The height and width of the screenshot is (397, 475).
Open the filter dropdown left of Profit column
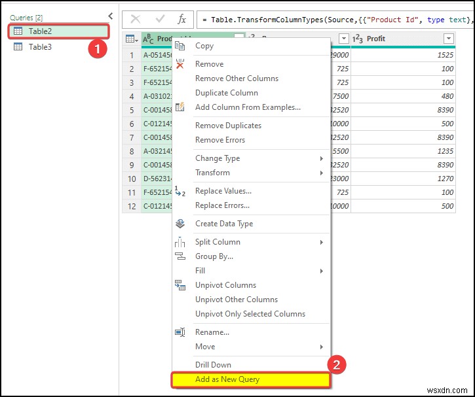[343, 39]
